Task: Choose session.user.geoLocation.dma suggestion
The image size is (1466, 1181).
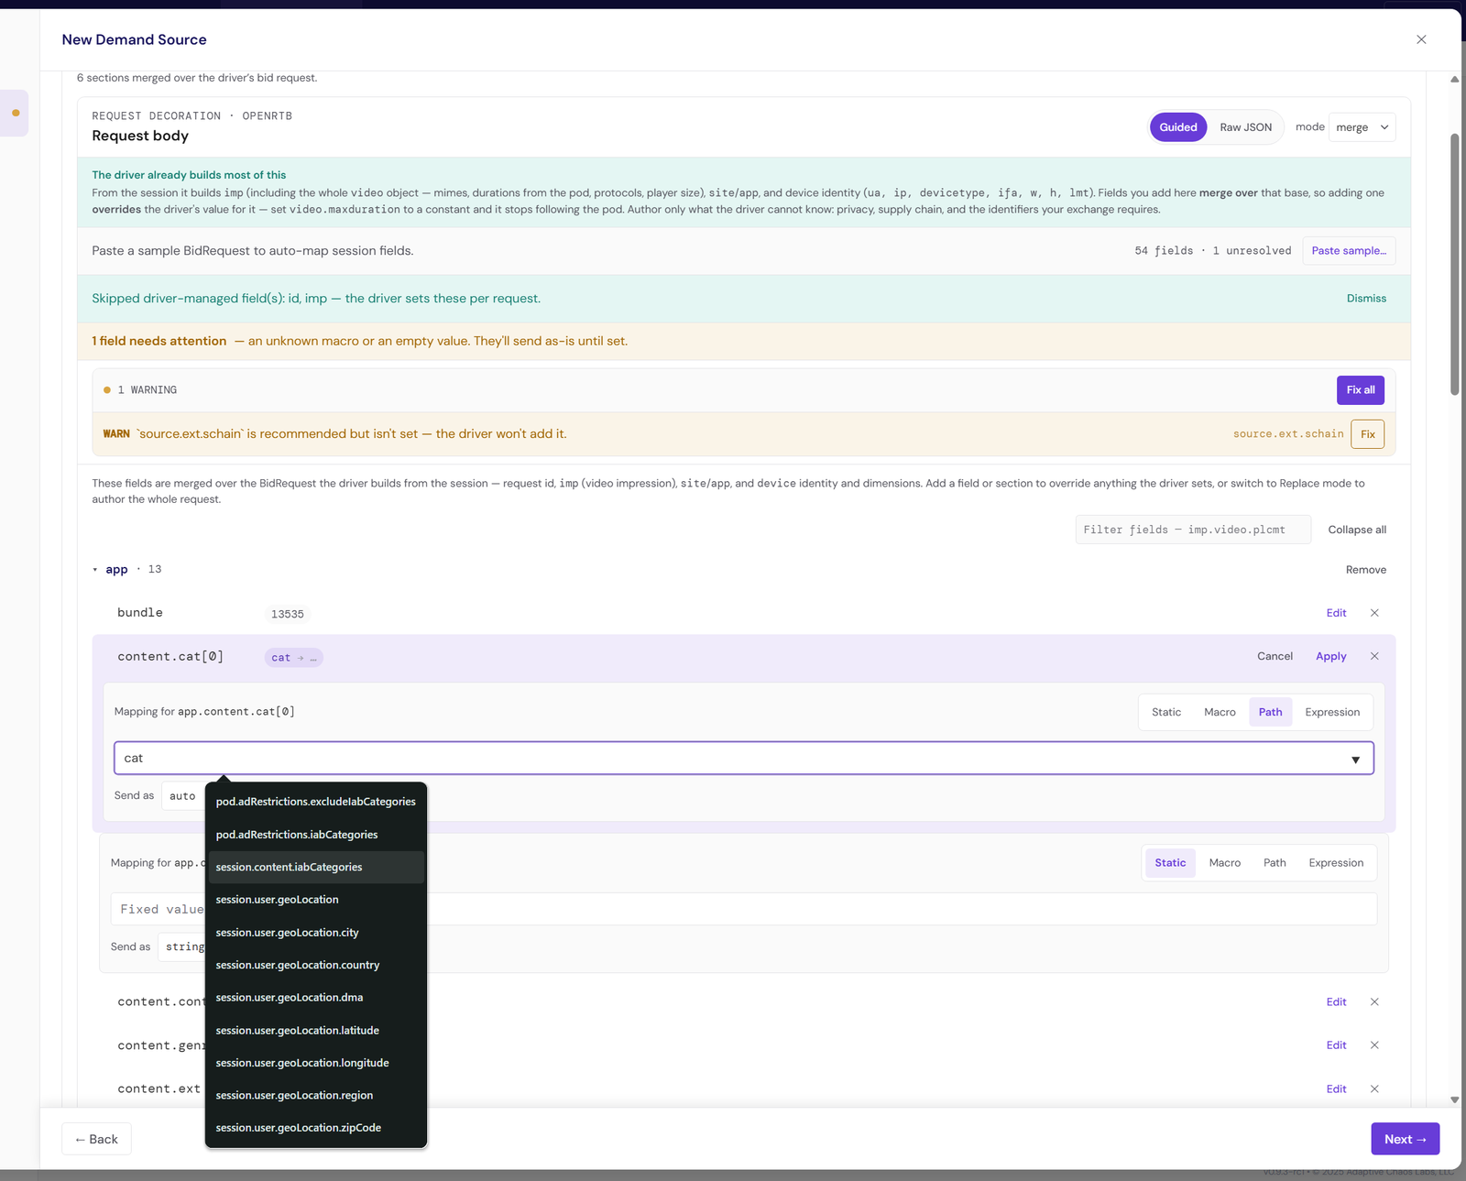Action: click(315, 998)
